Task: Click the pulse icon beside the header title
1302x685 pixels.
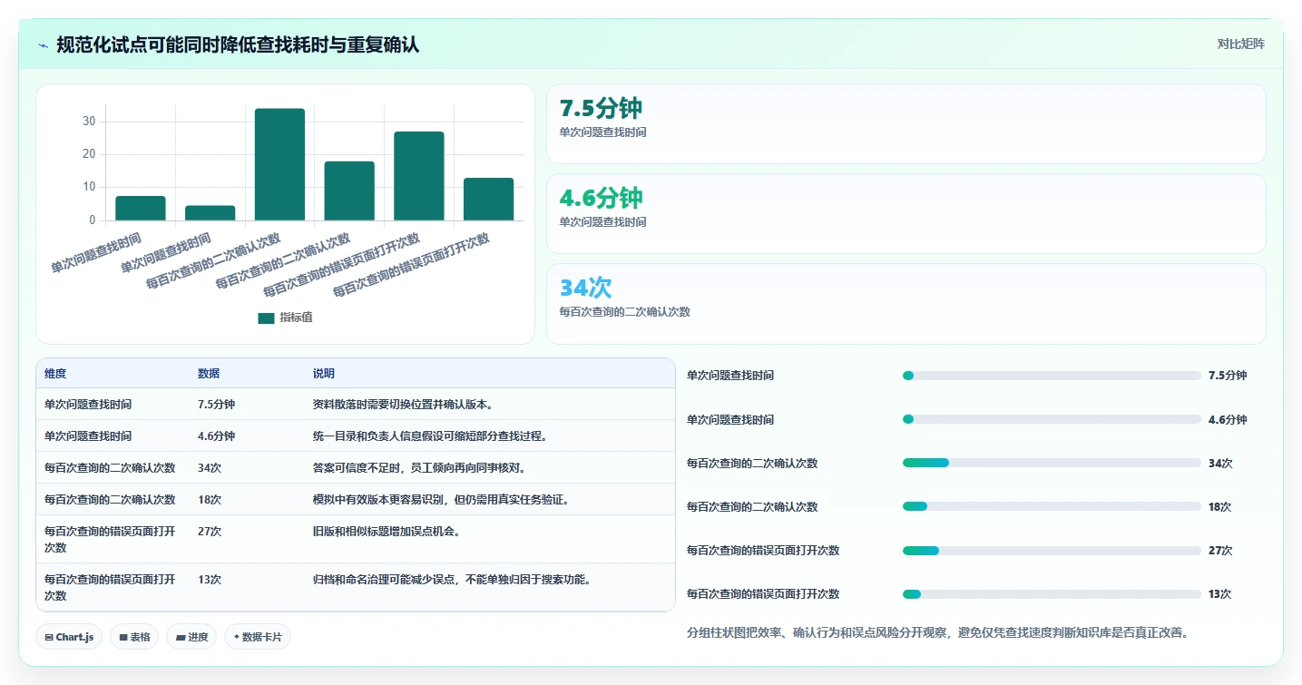Action: pos(44,45)
